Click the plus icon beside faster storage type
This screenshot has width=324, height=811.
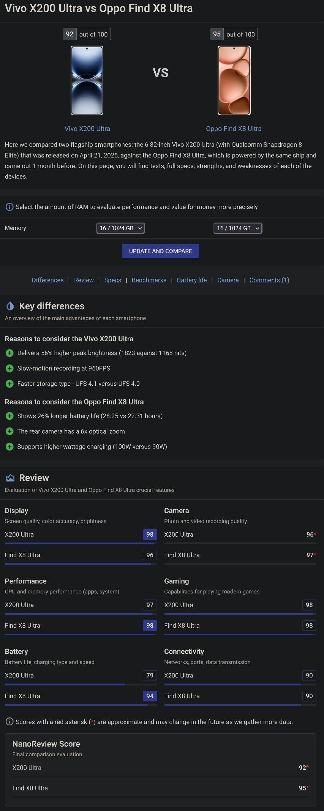pos(9,383)
